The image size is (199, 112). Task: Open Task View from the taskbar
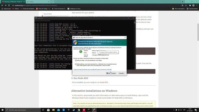point(43,110)
